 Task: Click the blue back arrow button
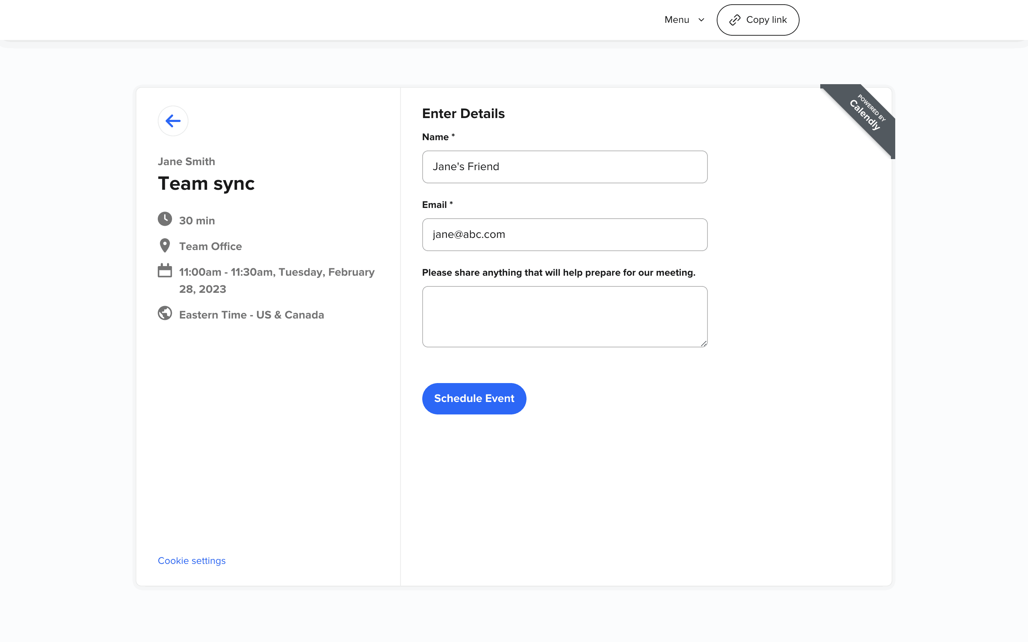[x=173, y=121]
